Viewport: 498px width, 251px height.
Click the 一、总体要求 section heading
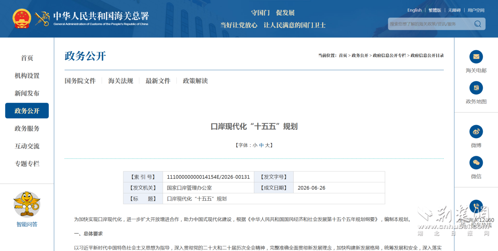pyautogui.click(x=88, y=234)
